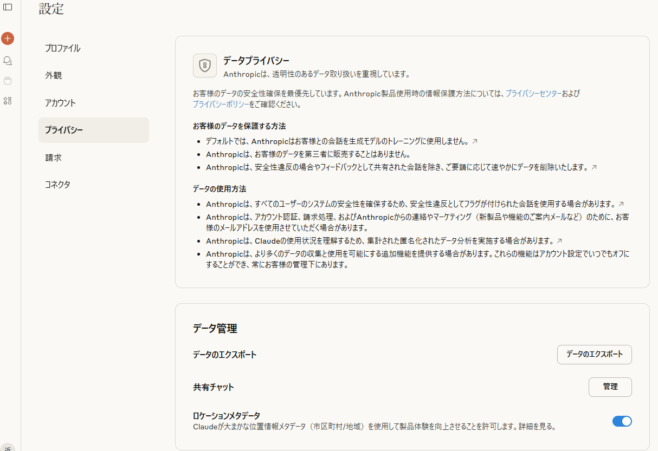Start a new chat with orange plus
The width and height of the screenshot is (658, 451).
coord(8,38)
